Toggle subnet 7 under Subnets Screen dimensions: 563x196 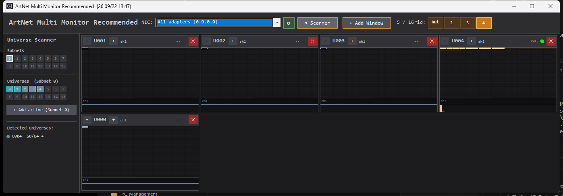pos(63,58)
